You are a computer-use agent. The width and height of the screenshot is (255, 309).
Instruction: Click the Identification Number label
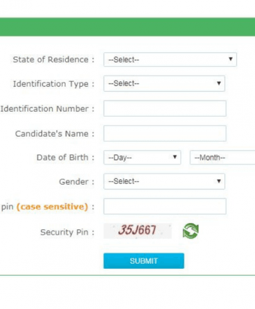tap(47, 108)
